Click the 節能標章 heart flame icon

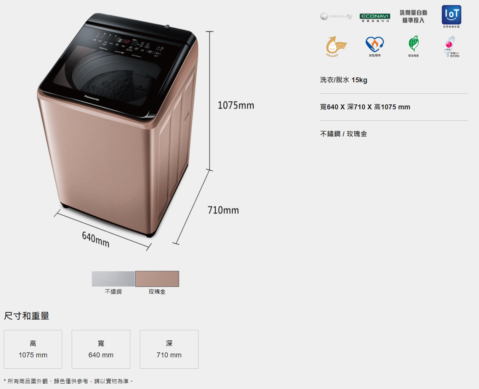point(375,46)
